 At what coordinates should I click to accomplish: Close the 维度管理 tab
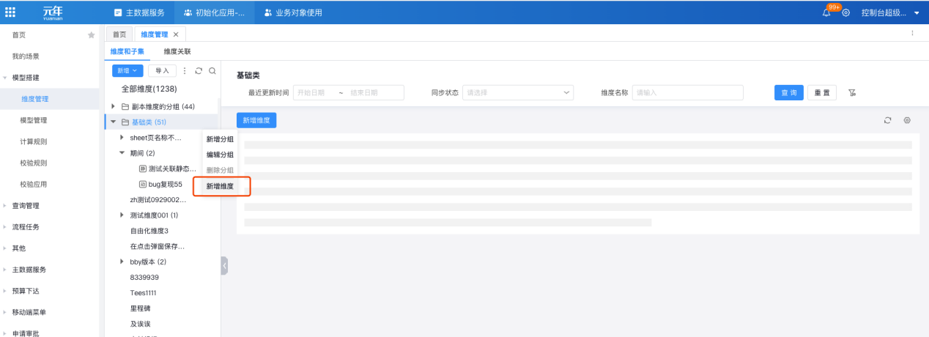176,34
